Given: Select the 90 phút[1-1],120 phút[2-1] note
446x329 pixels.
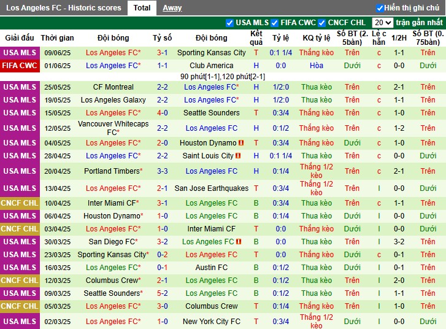Looking at the screenshot, I should click(223, 77).
